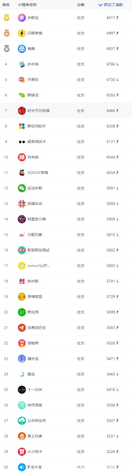Viewport: 132px width, 476px height.
Task: Click the 步数宝 purple app icon
Action: 22,18
